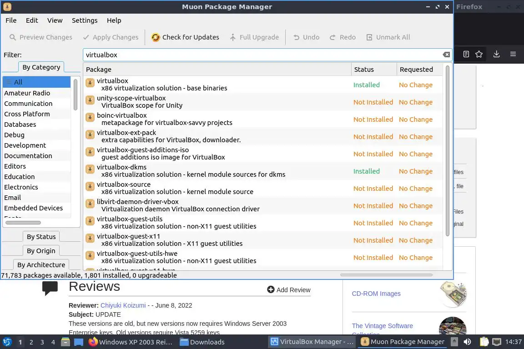
Task: Click the show desktop taskbar icon
Action: pyautogui.click(x=79, y=342)
